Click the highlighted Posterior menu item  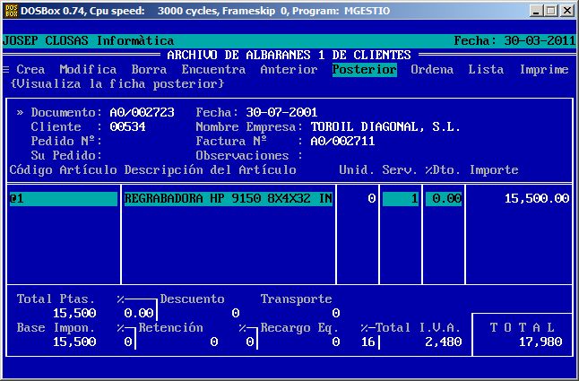click(x=364, y=70)
